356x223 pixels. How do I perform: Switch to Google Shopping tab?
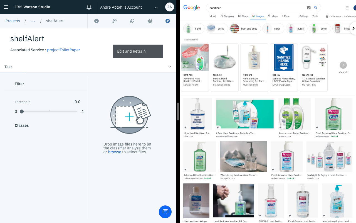click(227, 16)
